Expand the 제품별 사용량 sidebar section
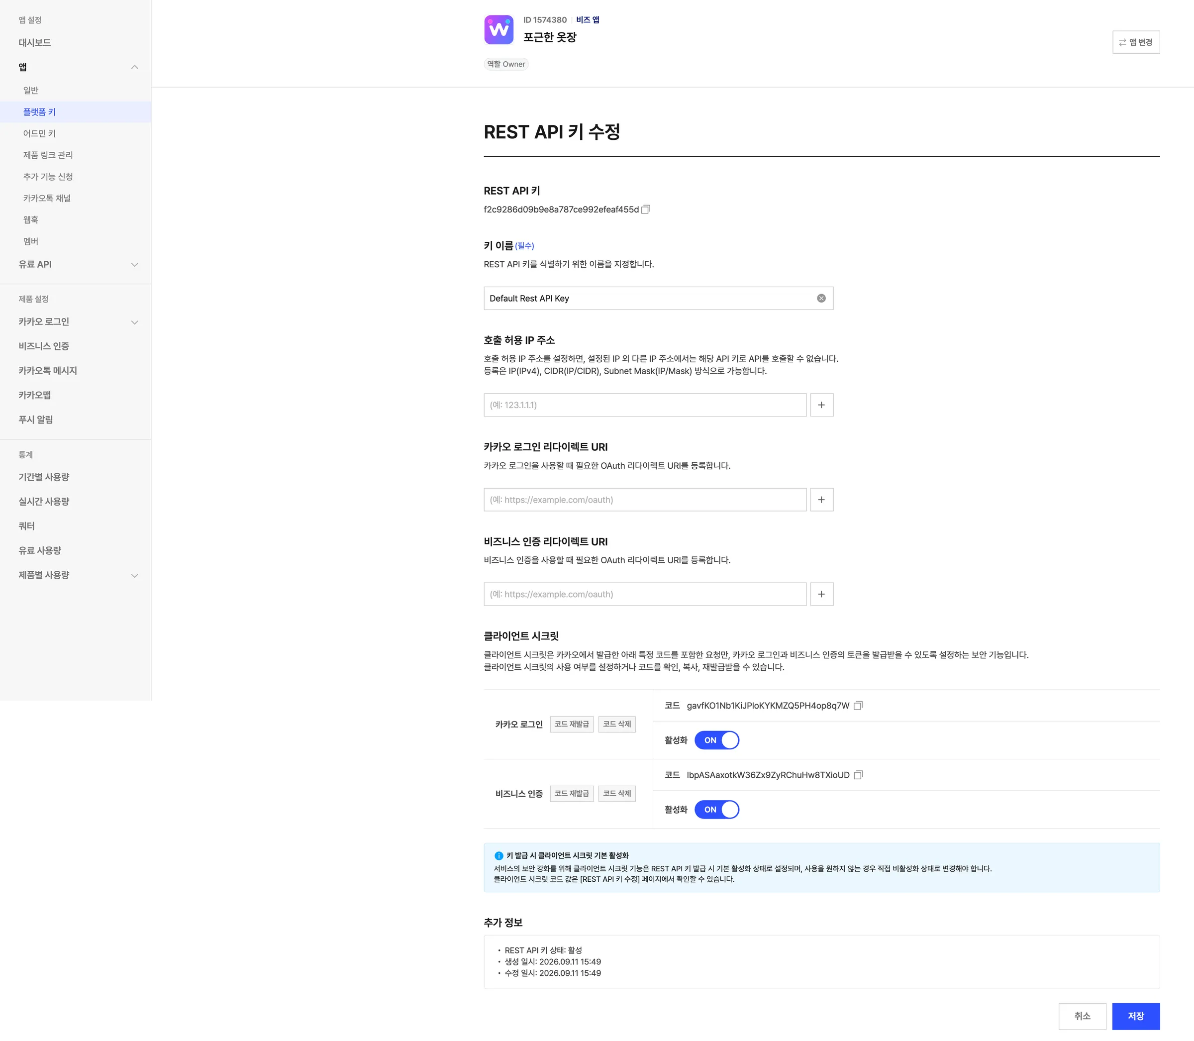 click(135, 575)
